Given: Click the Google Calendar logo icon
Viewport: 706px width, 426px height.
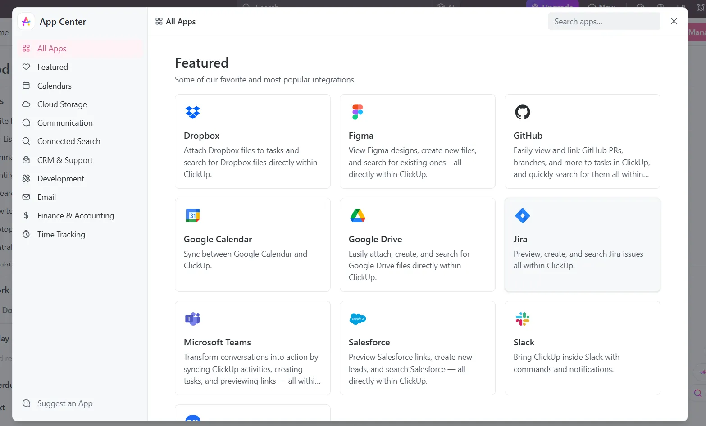Looking at the screenshot, I should click(x=193, y=216).
